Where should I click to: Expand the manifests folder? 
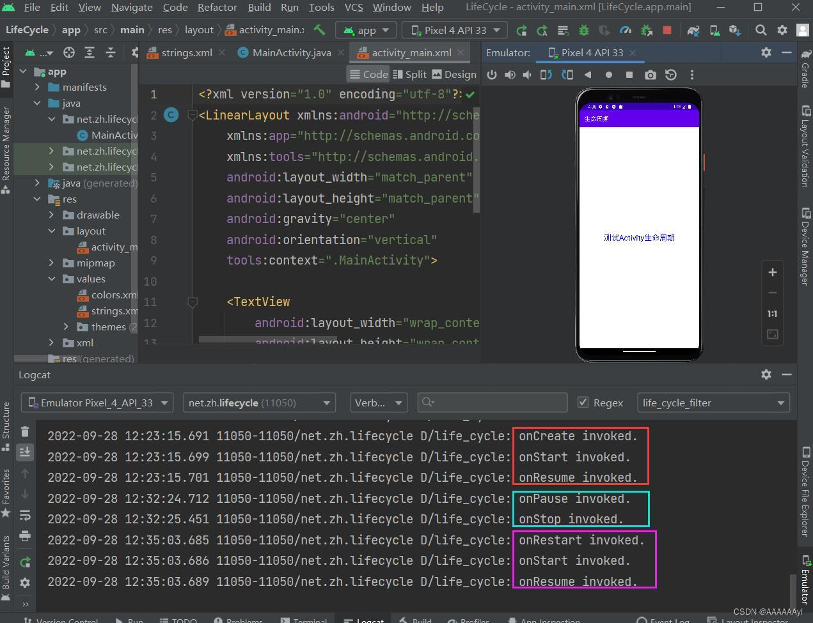tap(37, 87)
